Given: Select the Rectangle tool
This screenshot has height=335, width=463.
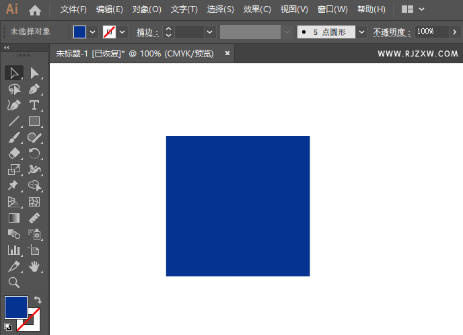Looking at the screenshot, I should 34,122.
